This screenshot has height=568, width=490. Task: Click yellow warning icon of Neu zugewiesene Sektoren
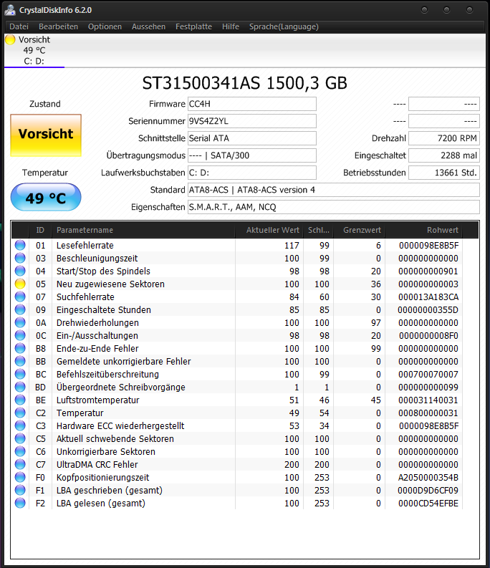(20, 284)
